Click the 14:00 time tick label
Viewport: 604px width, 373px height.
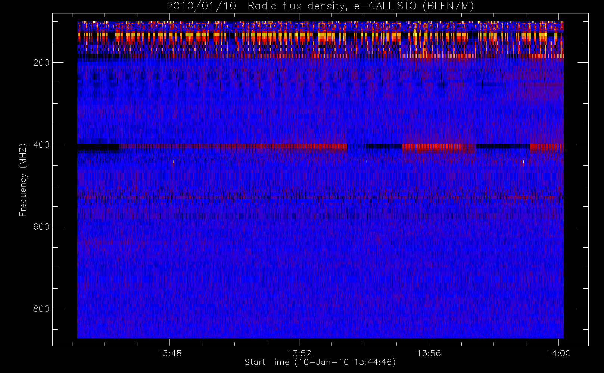(559, 353)
